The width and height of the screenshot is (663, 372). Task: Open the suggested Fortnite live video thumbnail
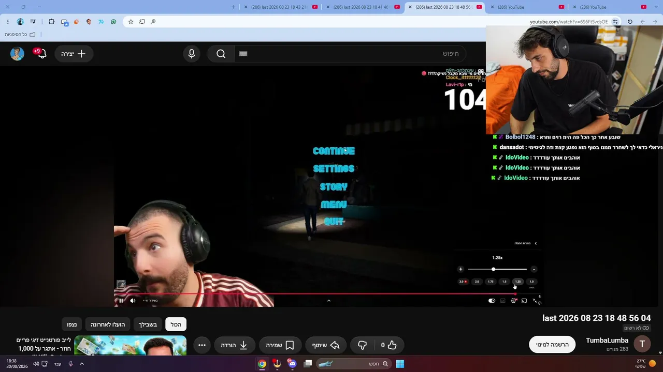click(x=130, y=346)
